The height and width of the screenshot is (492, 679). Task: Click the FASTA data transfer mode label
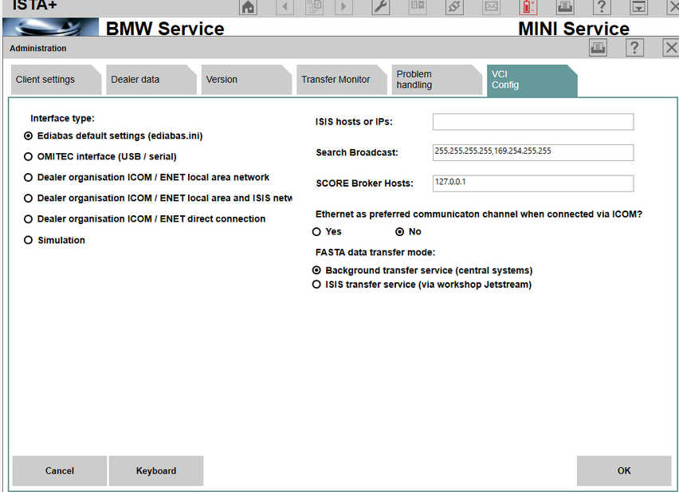(375, 253)
